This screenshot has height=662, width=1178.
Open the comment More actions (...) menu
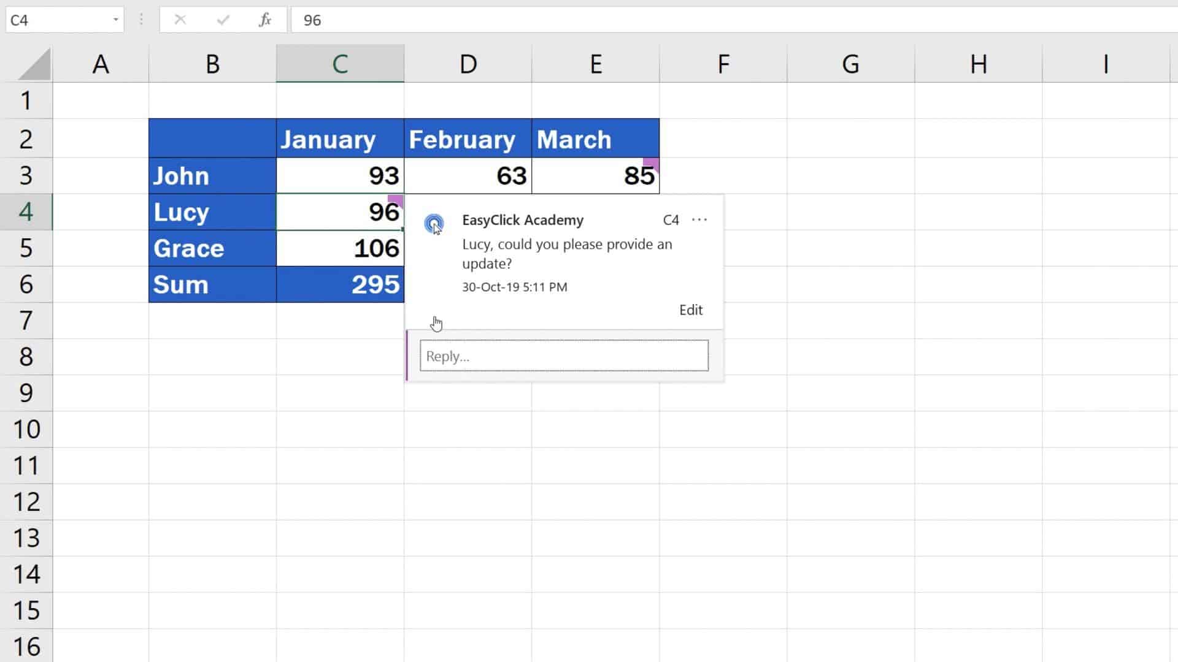coord(699,219)
